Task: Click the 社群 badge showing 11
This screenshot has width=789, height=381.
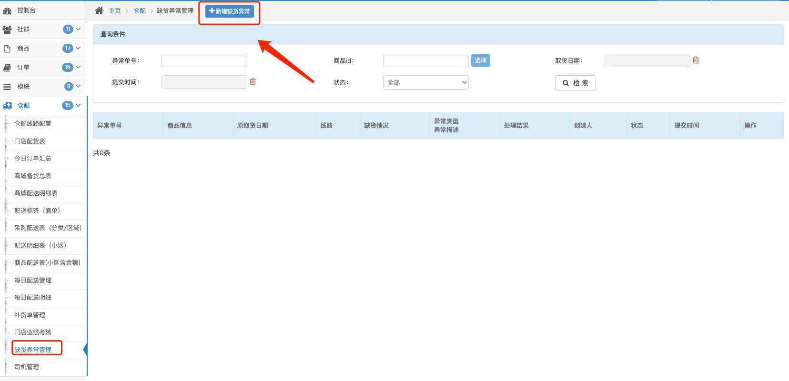Action: [x=68, y=29]
